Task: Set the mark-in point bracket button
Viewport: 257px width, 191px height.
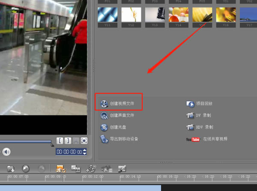Action: (60, 141)
